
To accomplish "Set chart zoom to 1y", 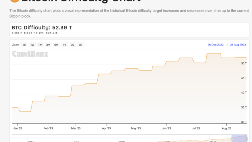I will click(x=64, y=45).
